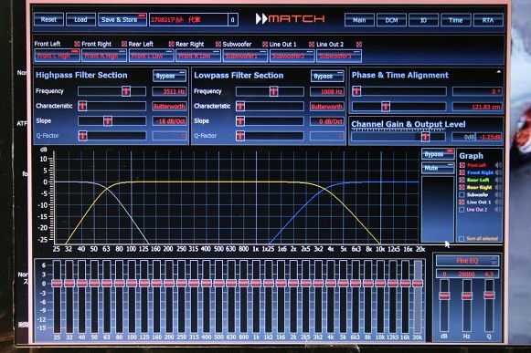Click the red link icon after Front Left
Image resolution: width=531 pixels, height=353 pixels.
(x=77, y=44)
